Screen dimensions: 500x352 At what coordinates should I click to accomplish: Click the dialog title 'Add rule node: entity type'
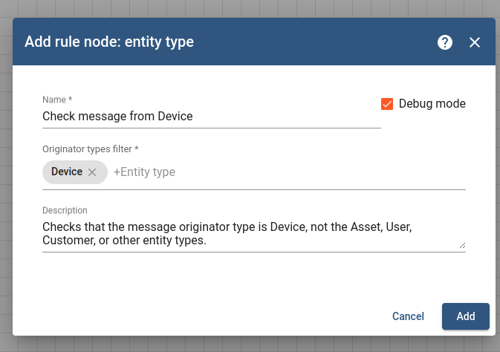pyautogui.click(x=109, y=42)
